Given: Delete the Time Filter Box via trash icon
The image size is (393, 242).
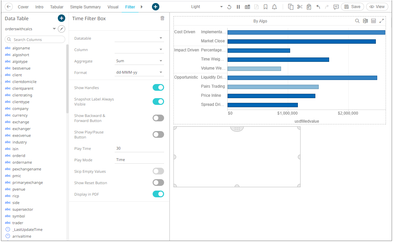Looking at the screenshot, I should click(162, 18).
